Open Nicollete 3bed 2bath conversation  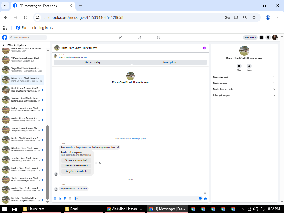coord(23,149)
